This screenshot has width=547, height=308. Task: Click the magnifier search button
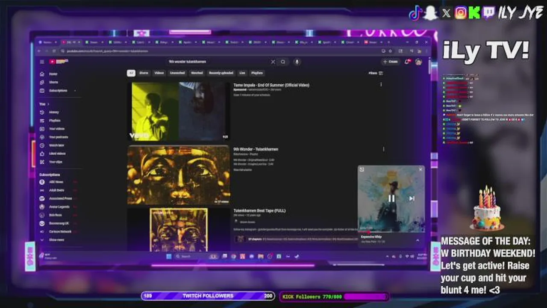point(283,62)
